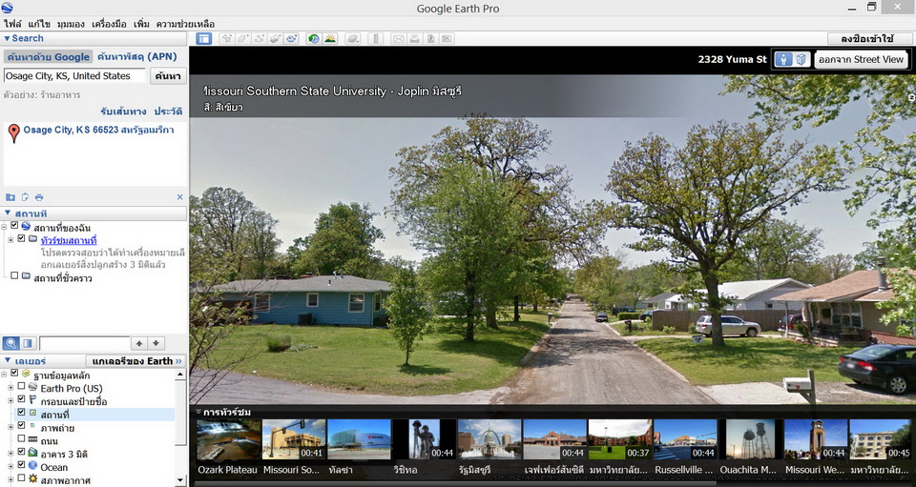
Task: Switch to Street View pegman mode
Action: pyautogui.click(x=784, y=59)
